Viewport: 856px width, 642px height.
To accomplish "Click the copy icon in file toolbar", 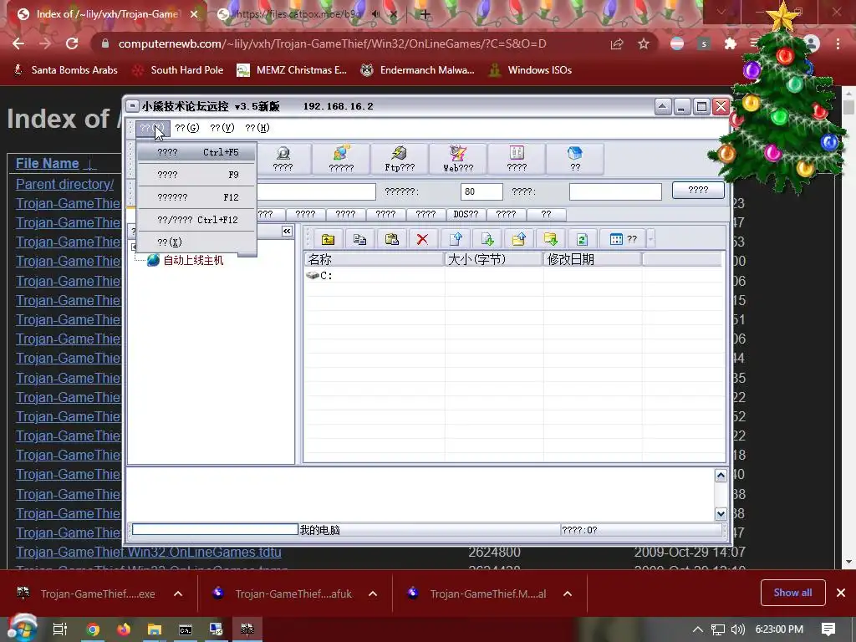I will 359,239.
